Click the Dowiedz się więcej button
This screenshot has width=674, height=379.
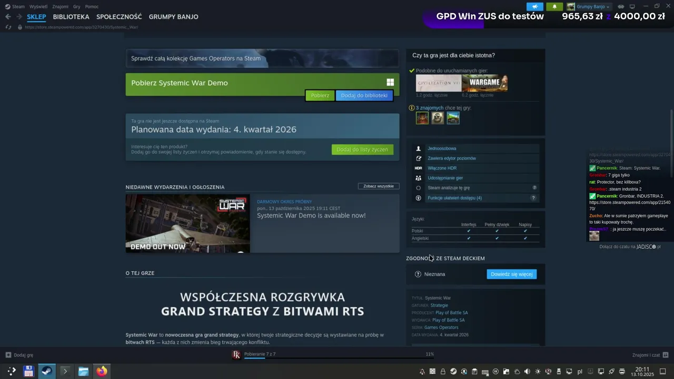[x=511, y=274]
